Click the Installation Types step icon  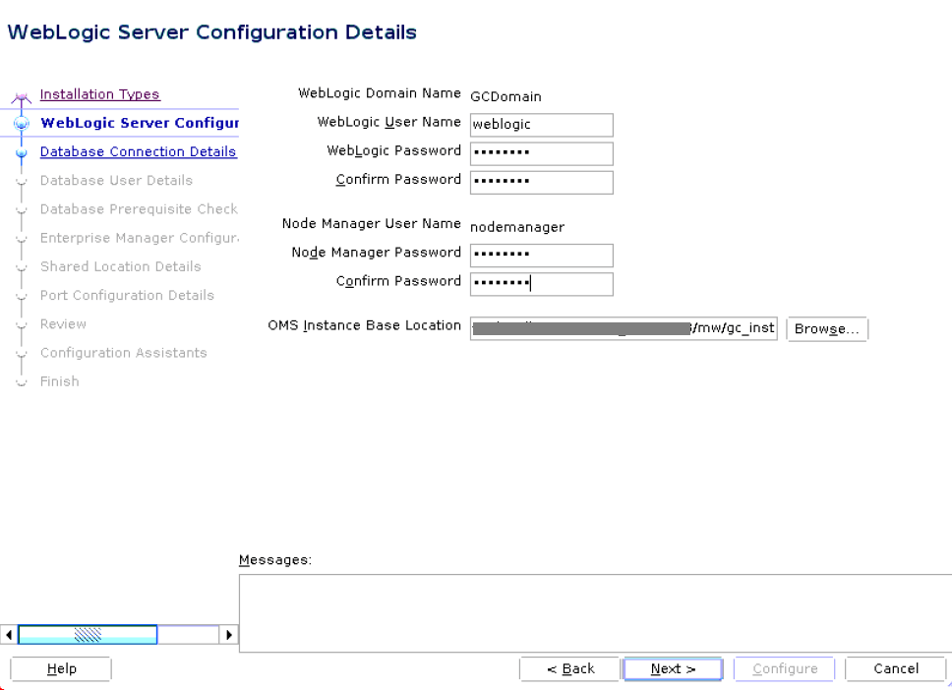(21, 94)
